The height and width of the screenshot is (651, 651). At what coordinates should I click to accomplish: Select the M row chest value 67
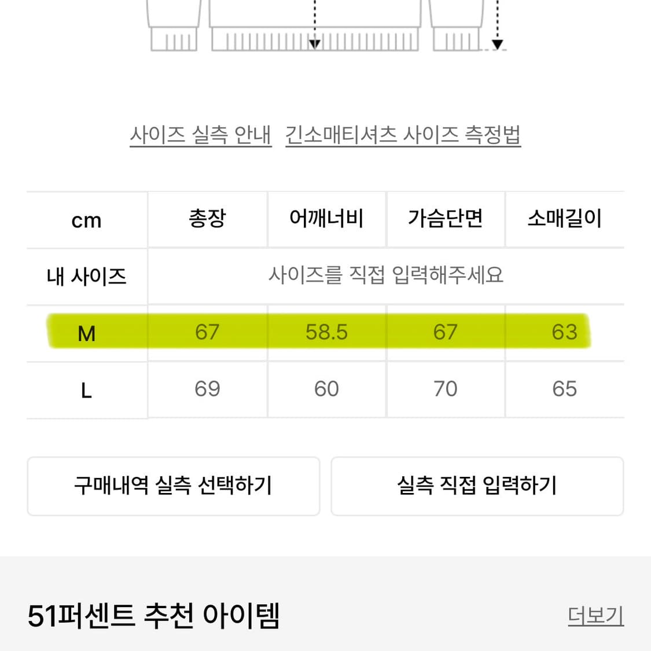point(445,332)
